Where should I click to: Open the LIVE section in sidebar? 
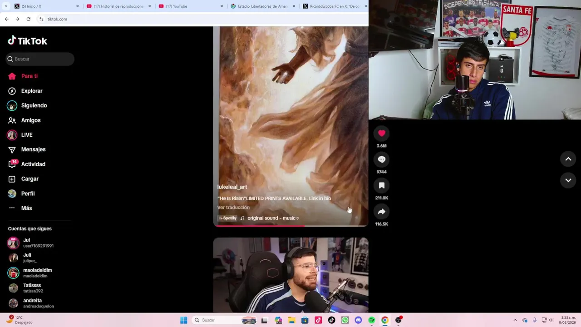click(x=20, y=135)
